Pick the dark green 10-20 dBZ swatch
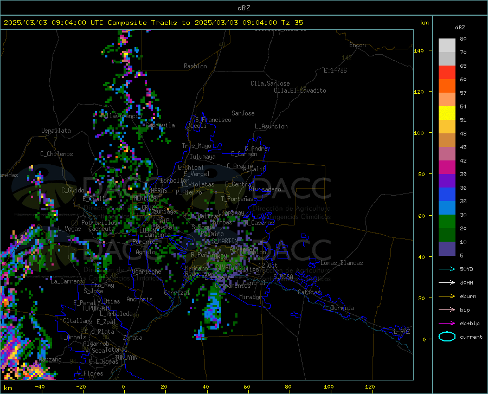 447,235
